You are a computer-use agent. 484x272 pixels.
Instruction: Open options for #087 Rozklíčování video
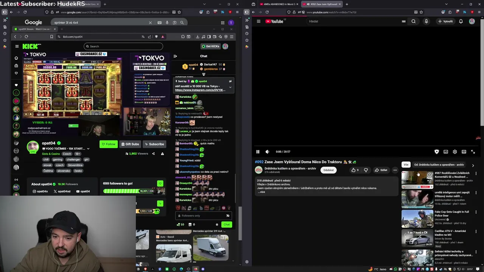[476, 173]
